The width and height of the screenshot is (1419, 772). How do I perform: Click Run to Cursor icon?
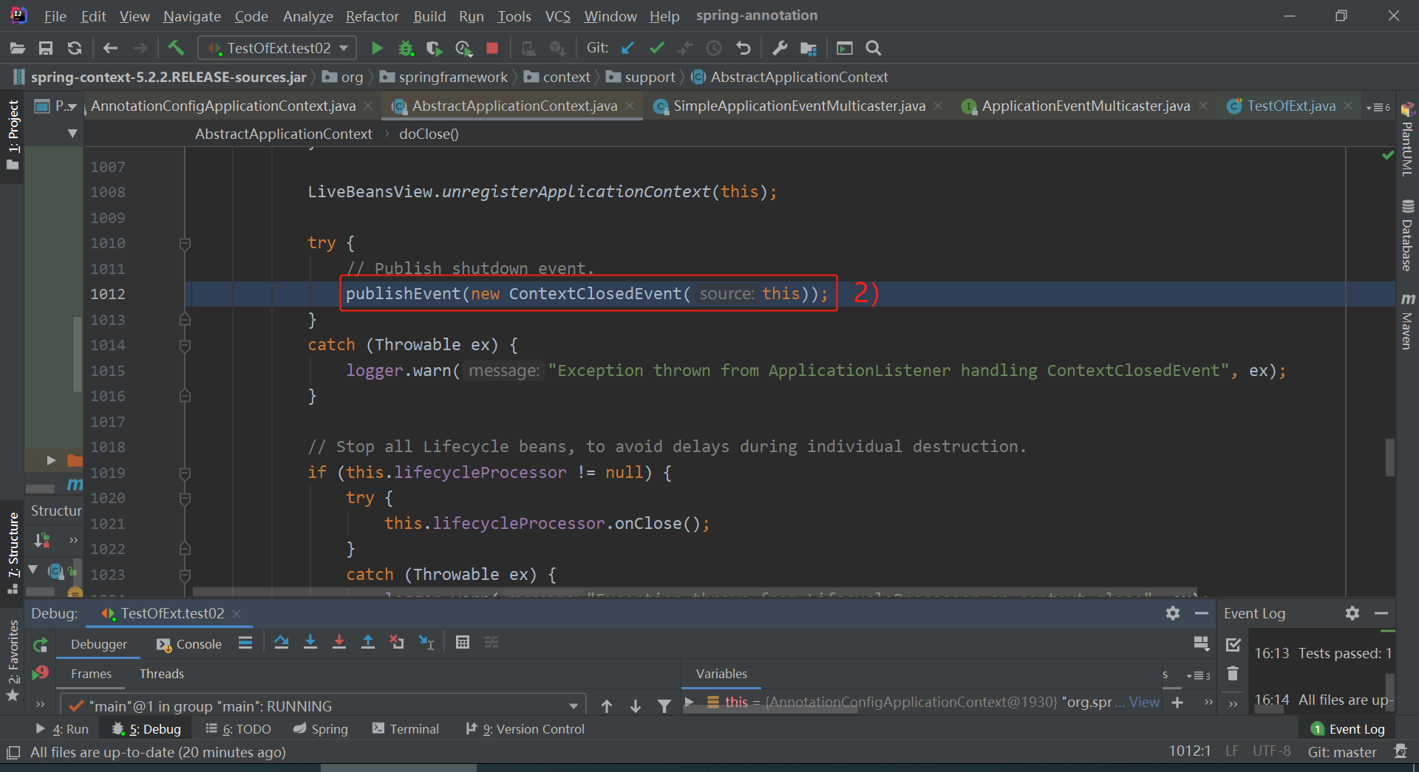point(426,643)
